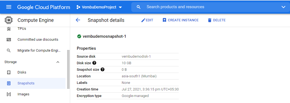This screenshot has height=103, width=290.
Task: Open the VembuDemoProject project selector
Action: pyautogui.click(x=99, y=7)
